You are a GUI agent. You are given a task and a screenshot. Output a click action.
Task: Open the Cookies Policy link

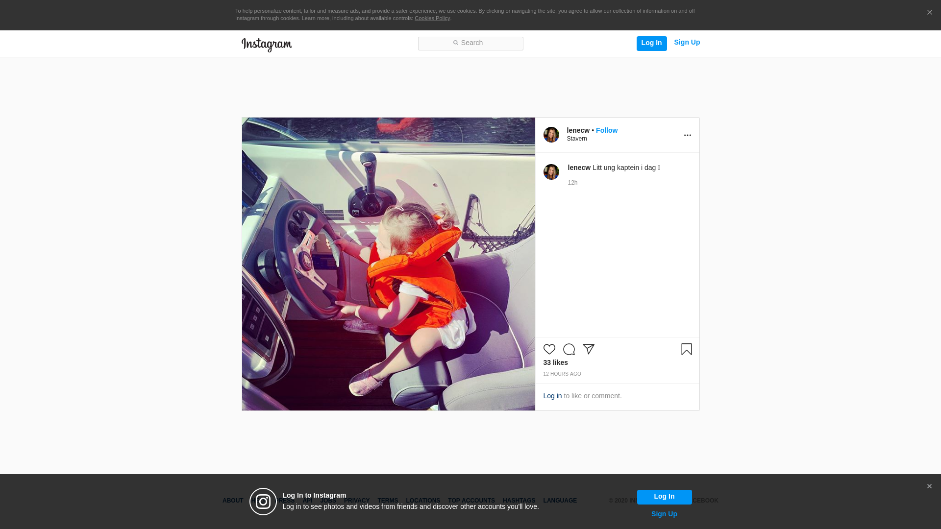point(432,18)
